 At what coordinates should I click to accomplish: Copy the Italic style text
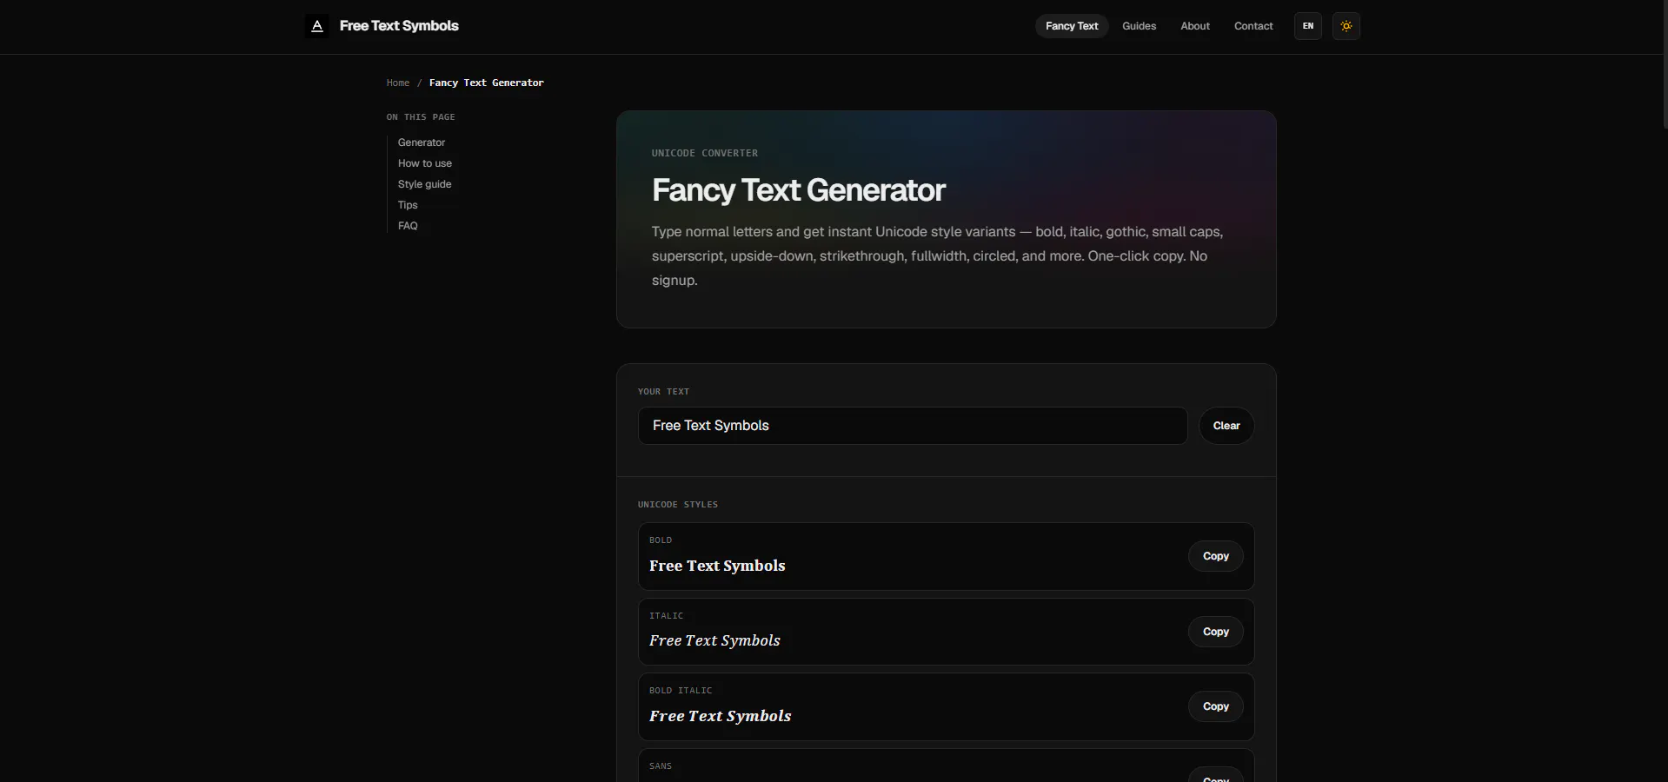tap(1215, 632)
